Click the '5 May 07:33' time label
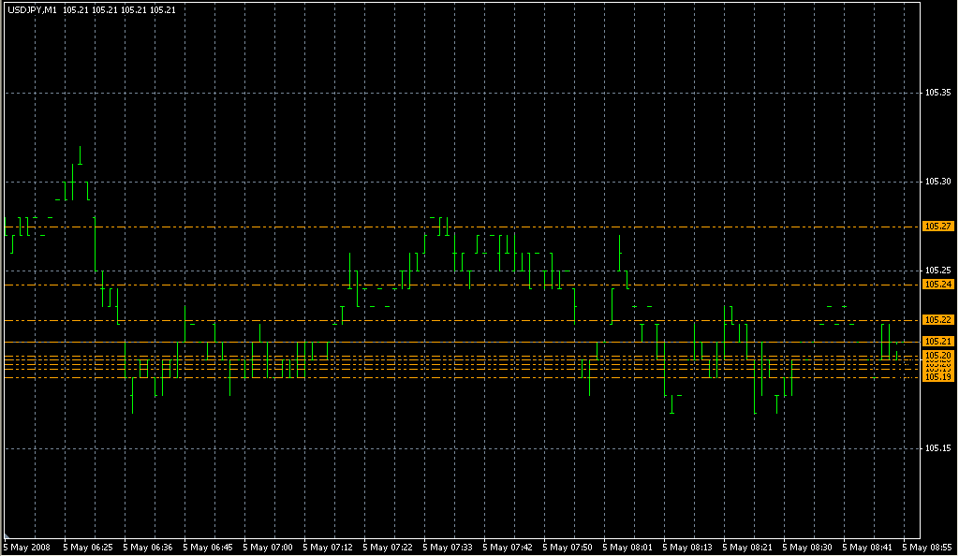 [448, 548]
